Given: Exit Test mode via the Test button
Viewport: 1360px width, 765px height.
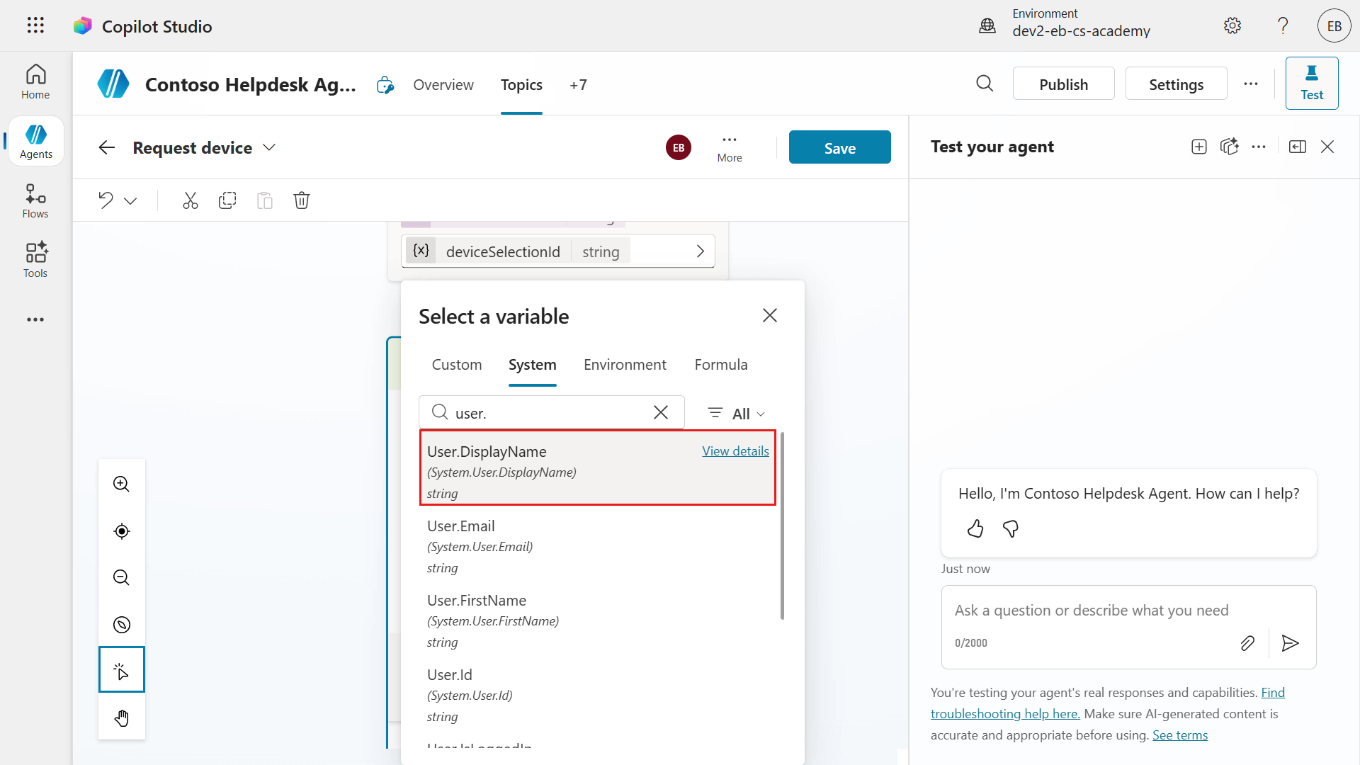Looking at the screenshot, I should (x=1312, y=83).
